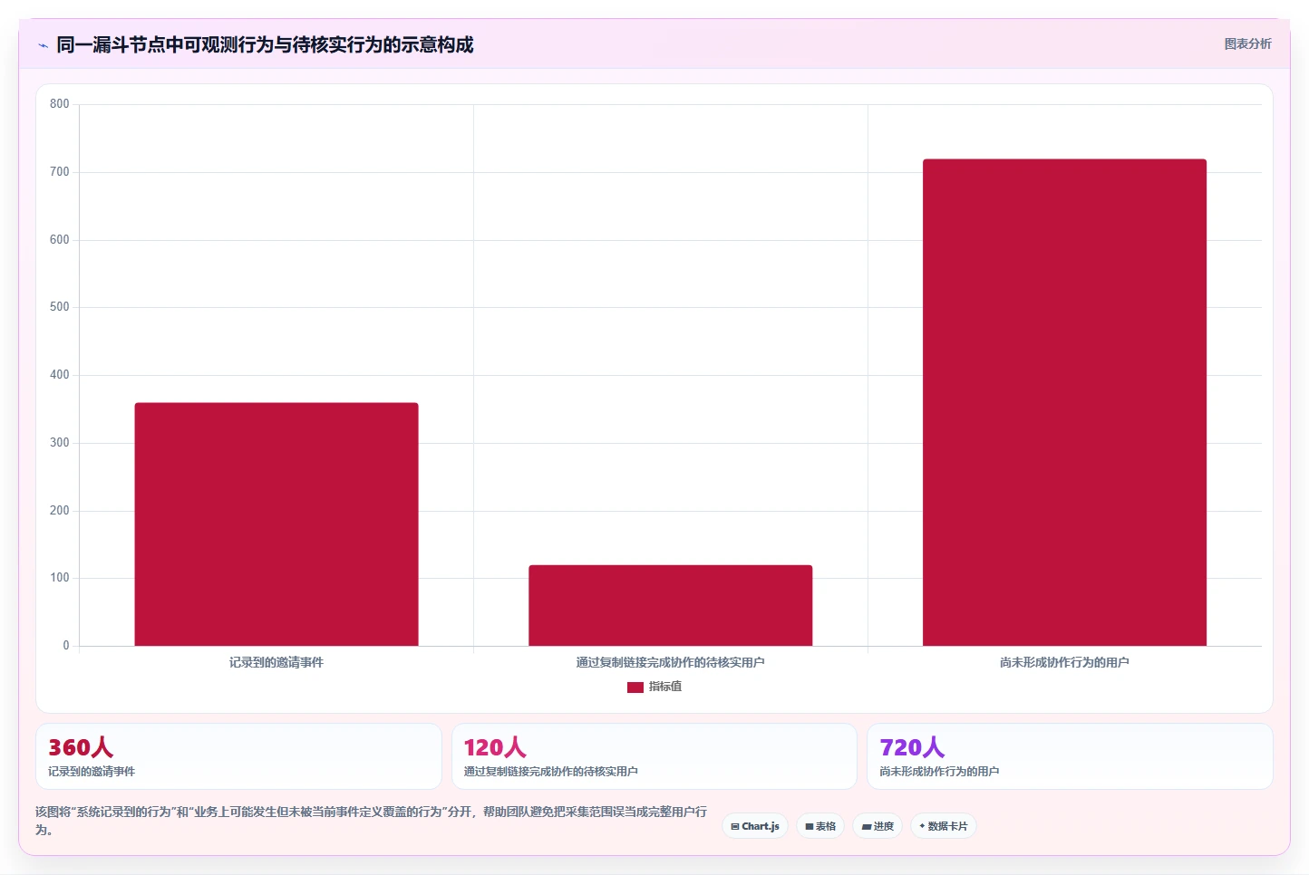Click the 记录到的邀请事件 bar
This screenshot has height=875, width=1309.
click(276, 524)
